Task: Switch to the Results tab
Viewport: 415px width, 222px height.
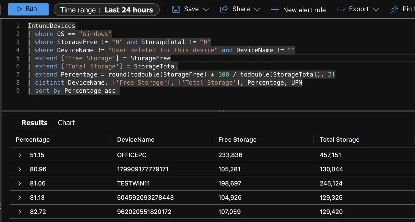Action: point(34,123)
